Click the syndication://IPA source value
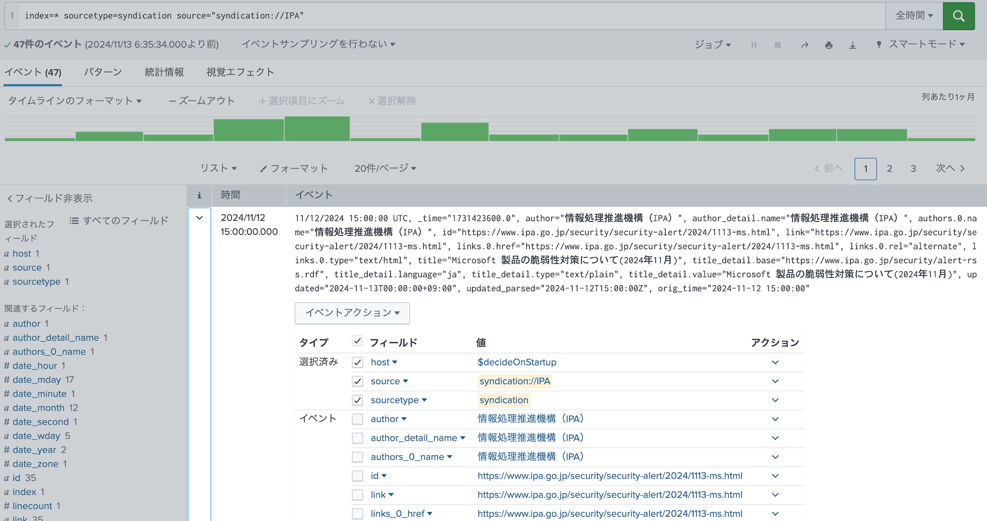This screenshot has width=987, height=521. [x=515, y=381]
